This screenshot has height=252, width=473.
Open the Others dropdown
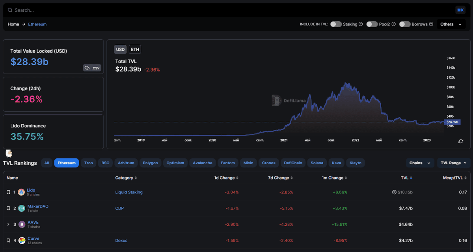(451, 24)
